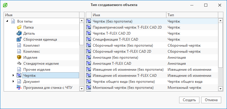Viewport: 227px width, 109px height.
Task: Pick the Программа для станка с ЧПУ icon
Action: [19, 87]
